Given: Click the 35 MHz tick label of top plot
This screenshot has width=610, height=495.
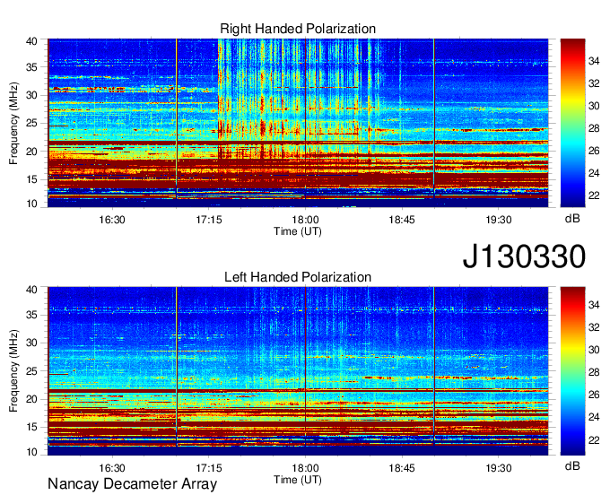Looking at the screenshot, I should 31,67.
